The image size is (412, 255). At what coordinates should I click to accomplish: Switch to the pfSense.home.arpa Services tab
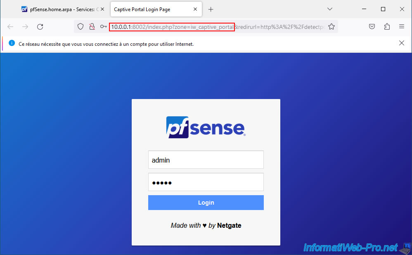click(62, 9)
